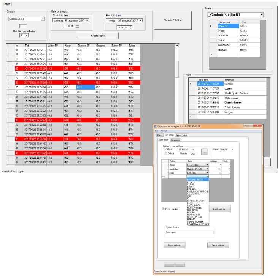
Task: Click the small button beside the IP address fields
Action: (205, 152)
